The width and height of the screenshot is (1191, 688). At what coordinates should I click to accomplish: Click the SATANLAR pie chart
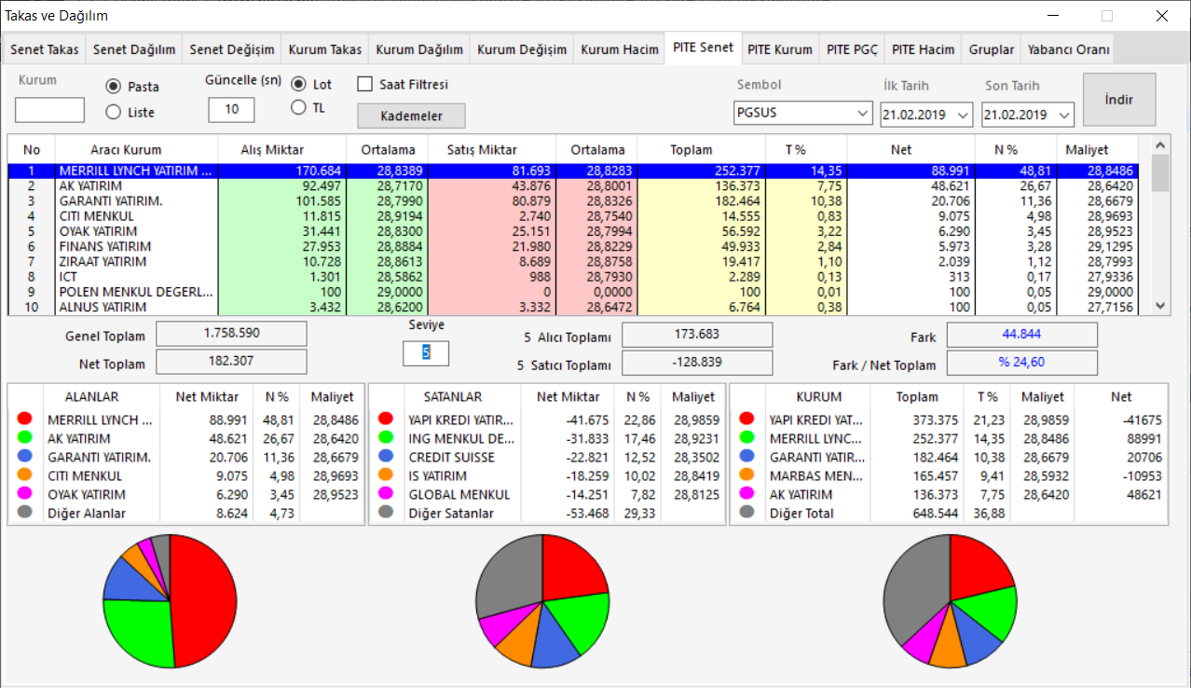click(x=542, y=601)
